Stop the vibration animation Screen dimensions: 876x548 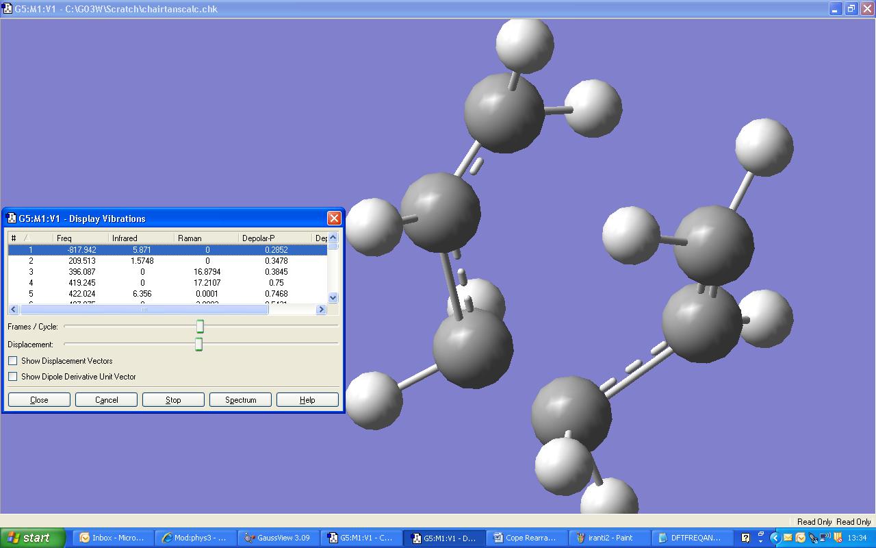(x=173, y=400)
